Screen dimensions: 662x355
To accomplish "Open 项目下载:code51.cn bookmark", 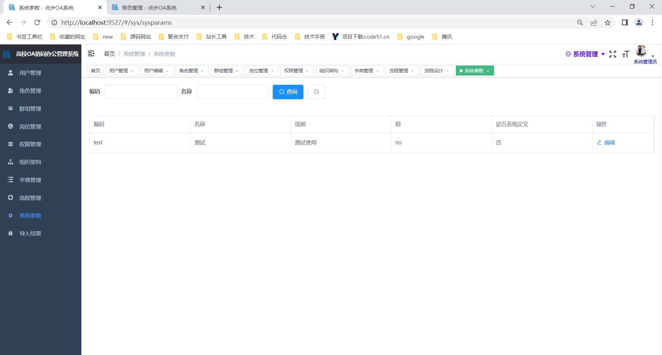I will click(x=361, y=37).
